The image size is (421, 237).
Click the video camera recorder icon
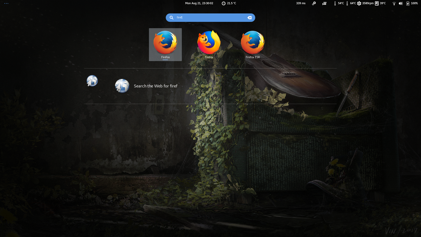[x=324, y=3]
